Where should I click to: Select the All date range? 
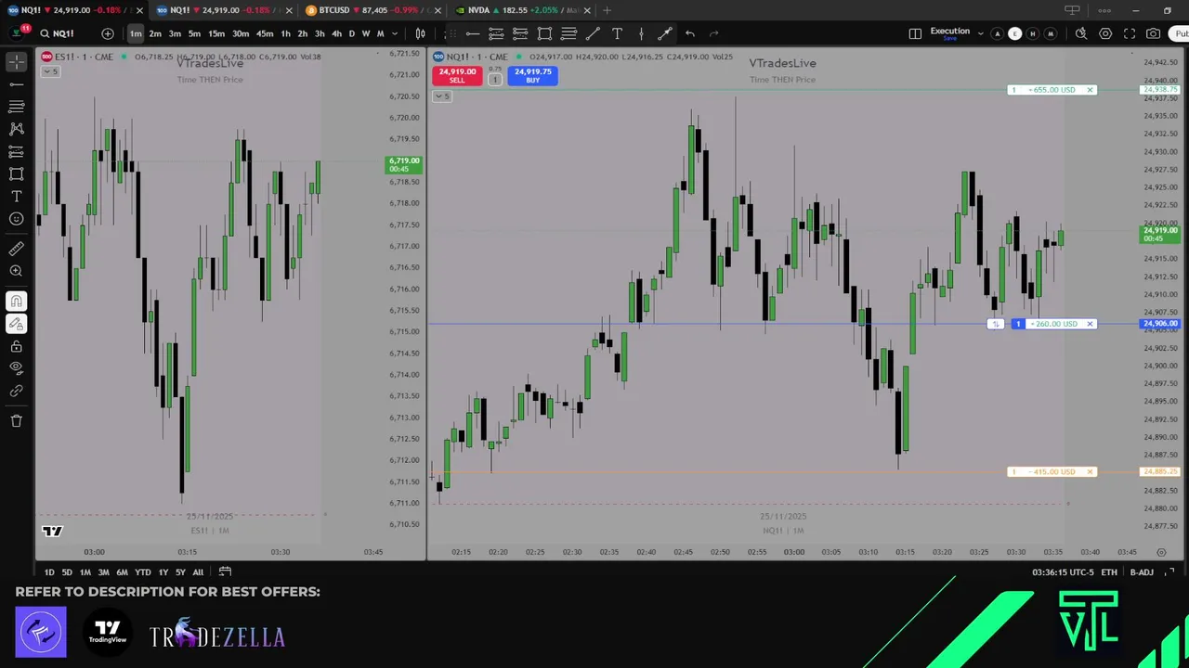(198, 572)
